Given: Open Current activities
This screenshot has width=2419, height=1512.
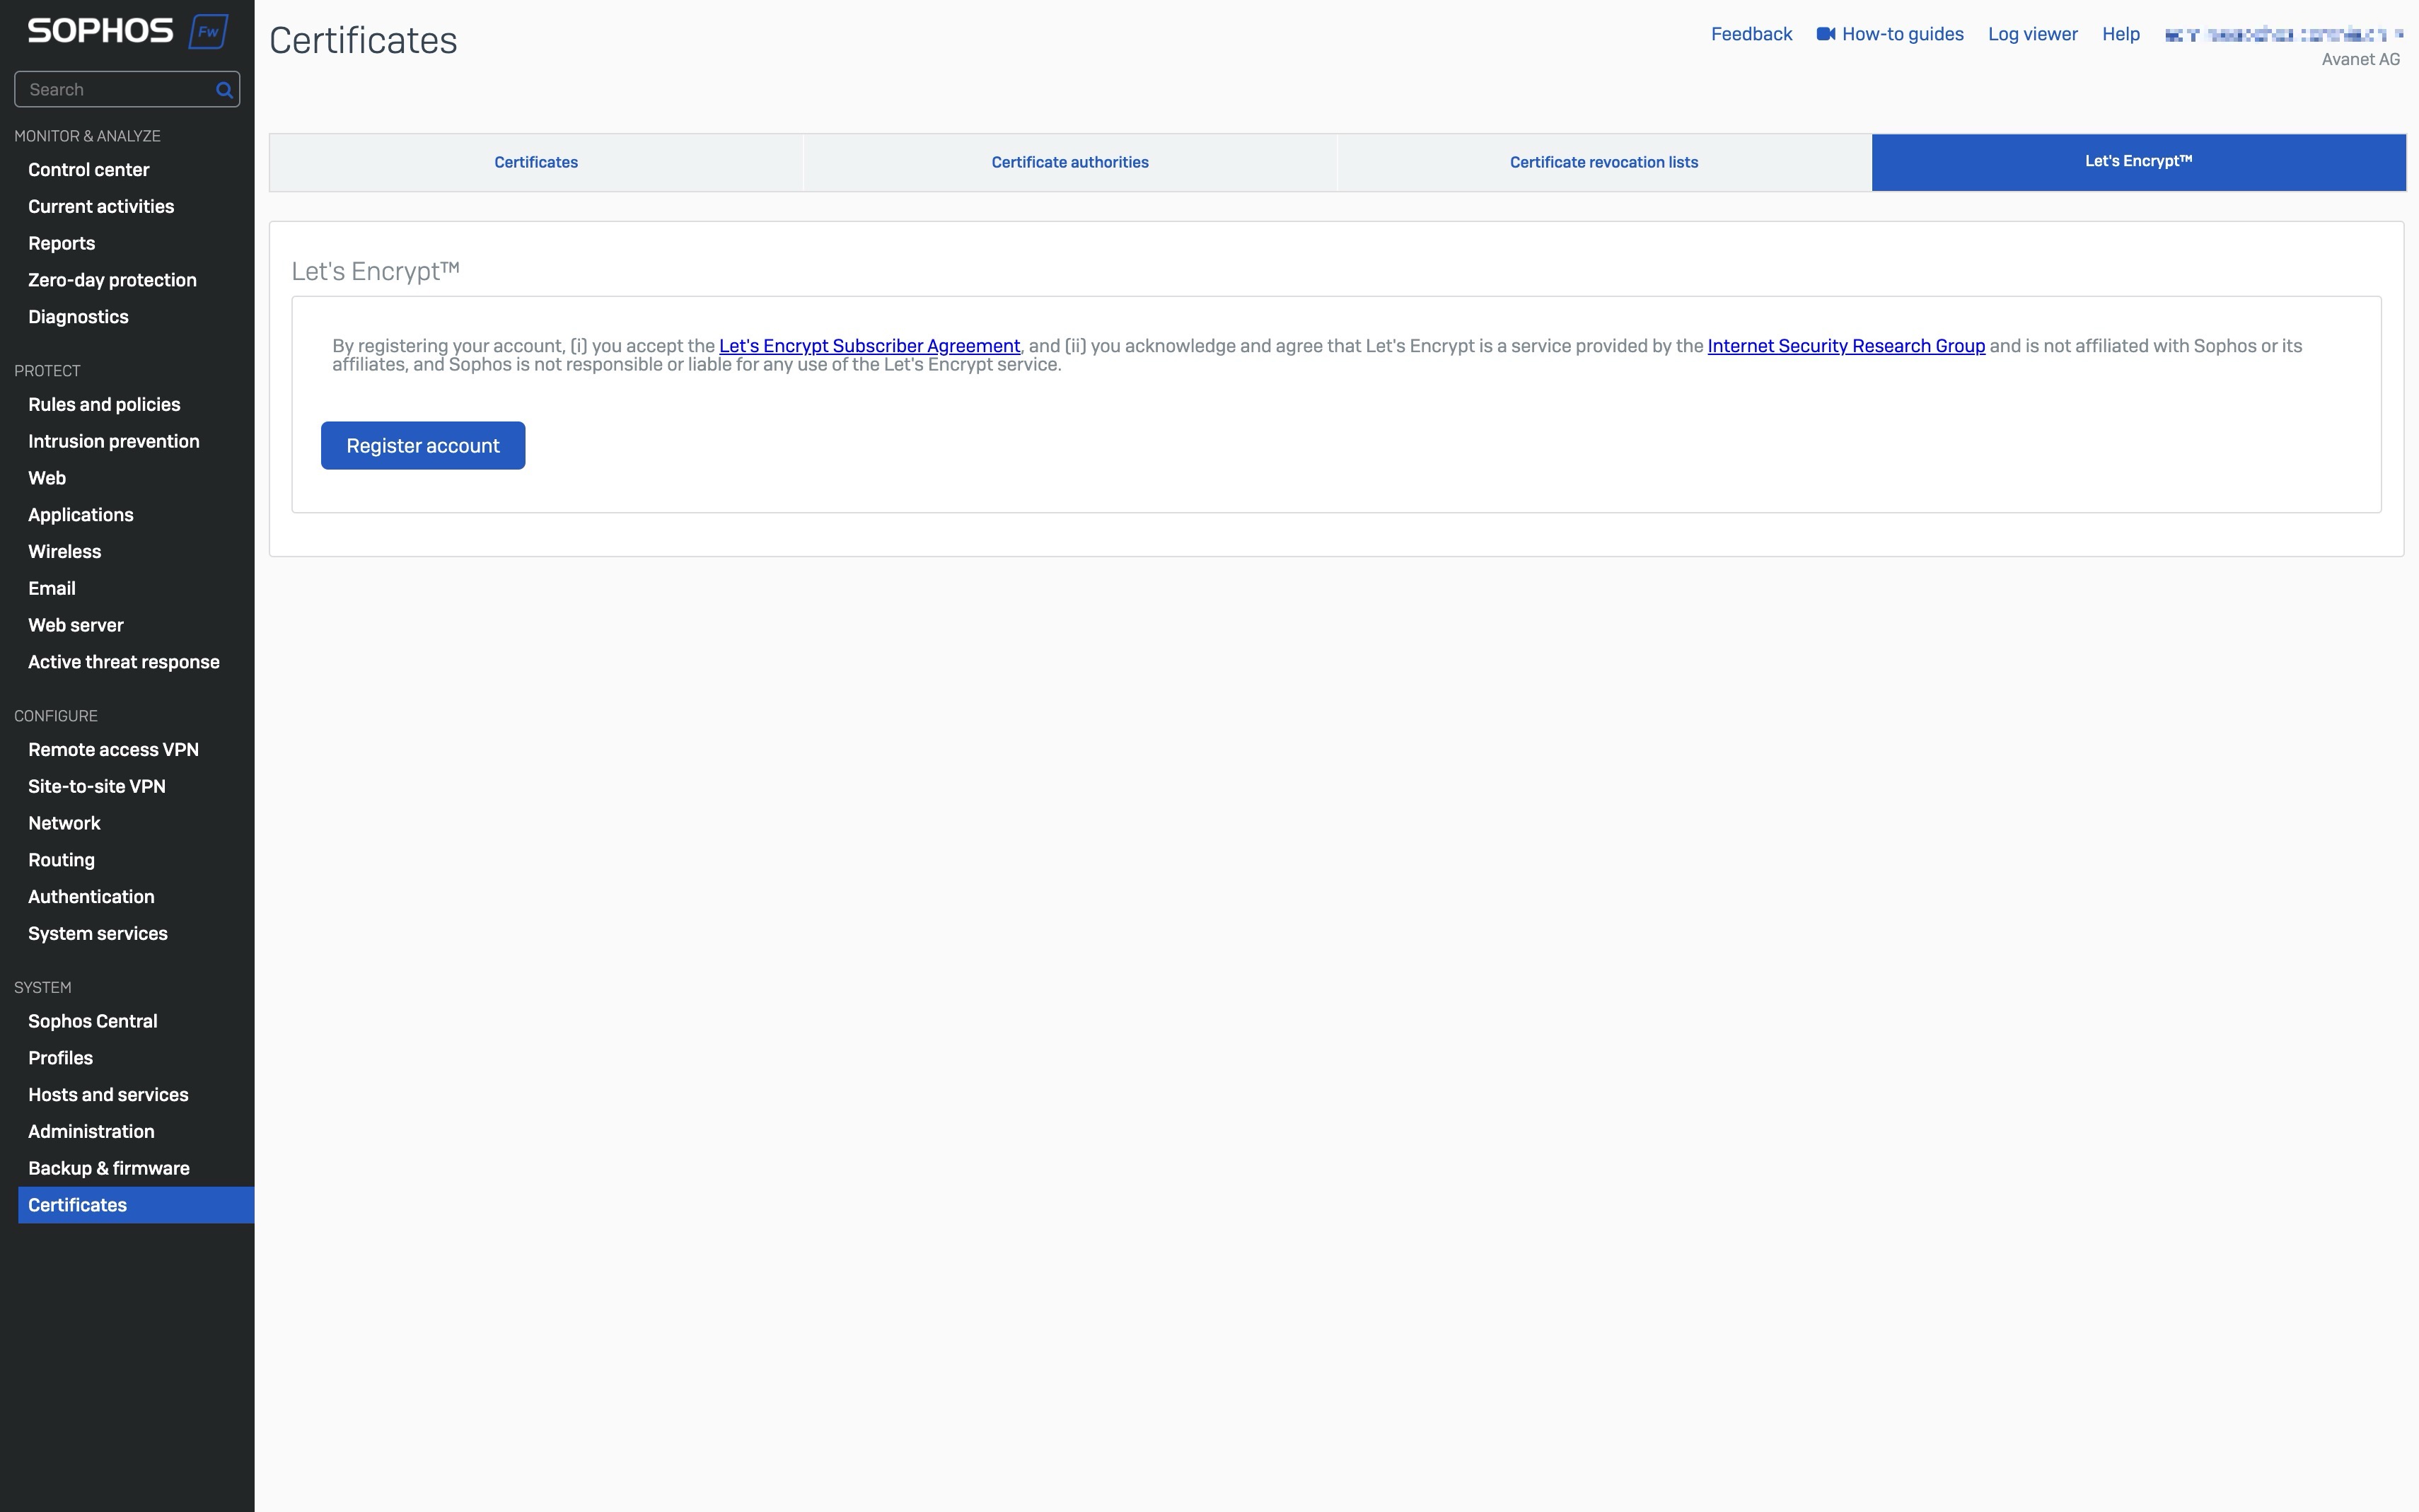Looking at the screenshot, I should [101, 207].
